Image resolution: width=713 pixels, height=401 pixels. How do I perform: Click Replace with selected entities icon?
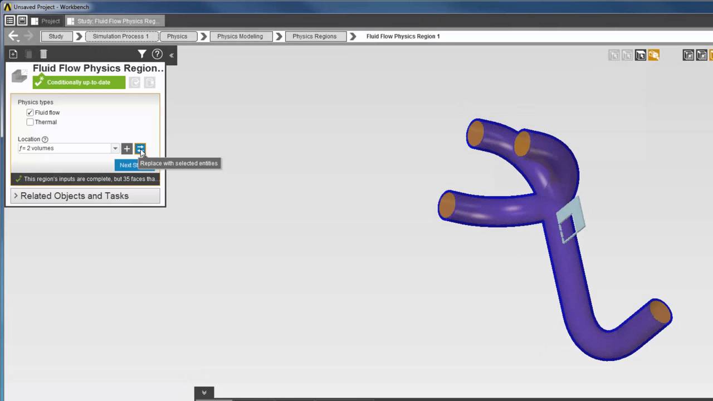pos(140,149)
